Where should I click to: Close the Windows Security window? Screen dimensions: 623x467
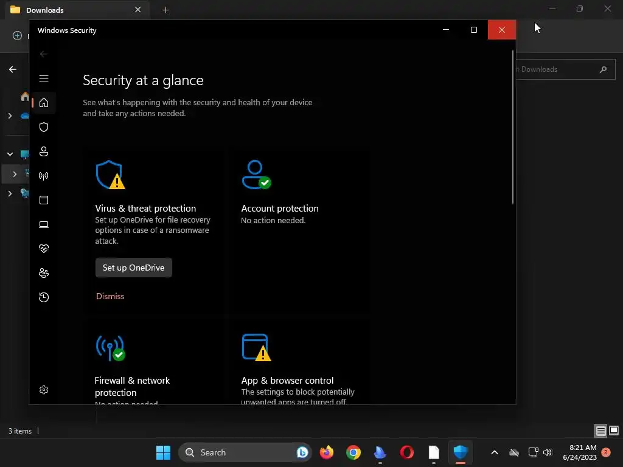click(x=502, y=30)
